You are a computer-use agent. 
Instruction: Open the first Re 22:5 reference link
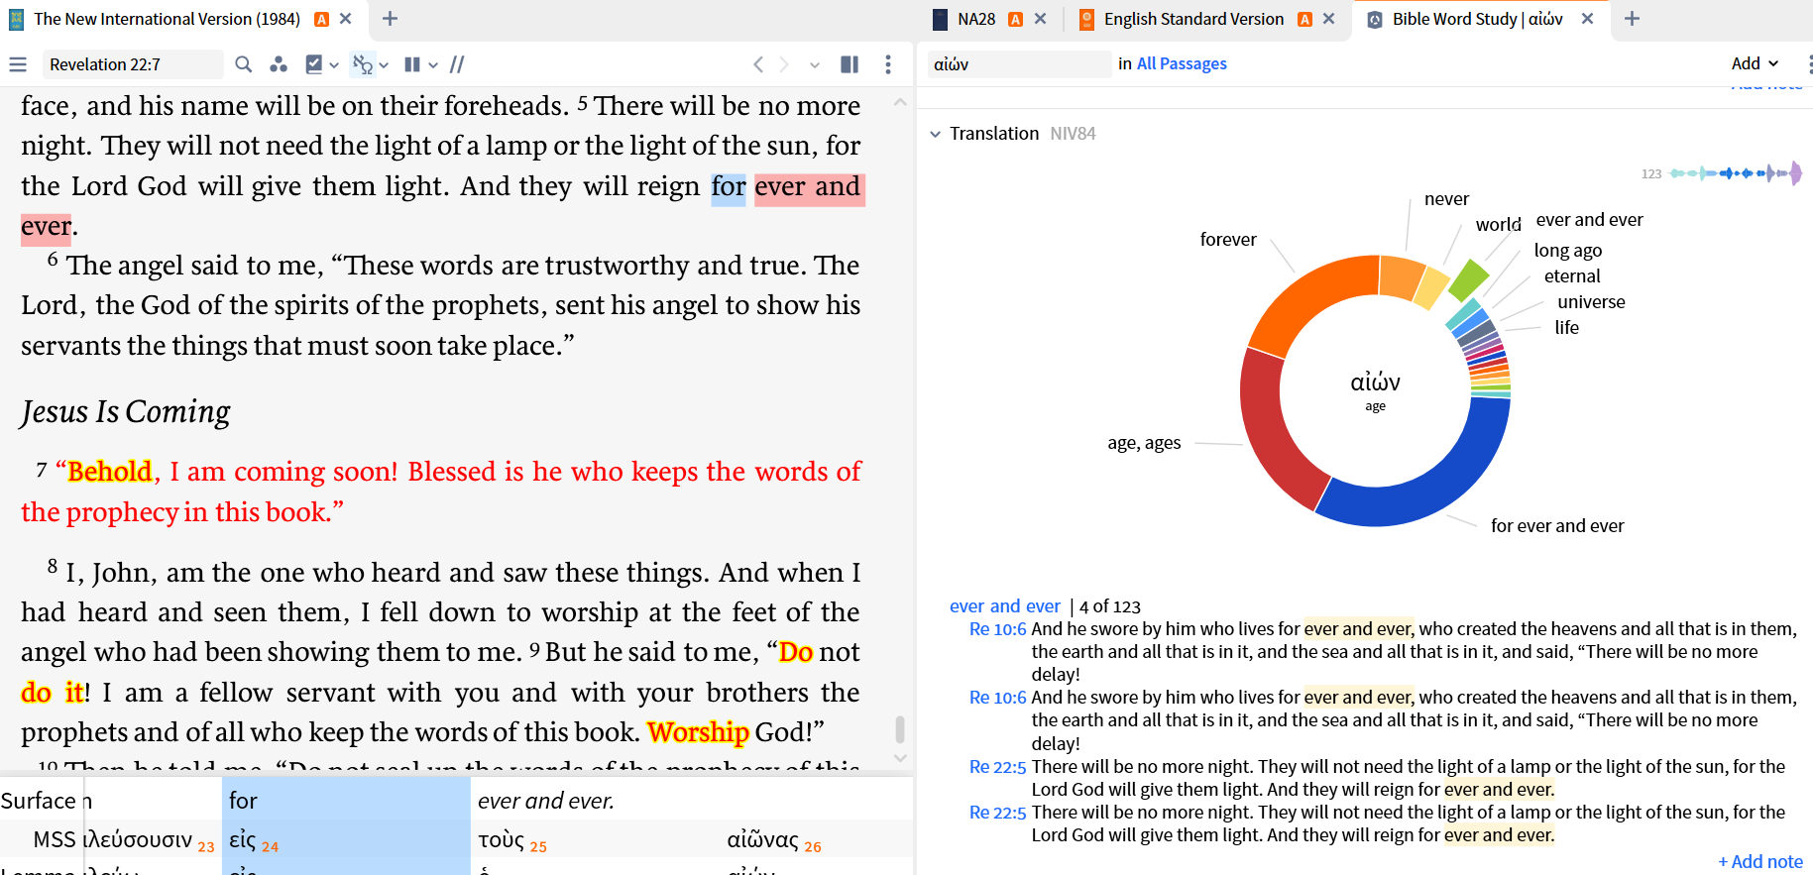coord(997,767)
